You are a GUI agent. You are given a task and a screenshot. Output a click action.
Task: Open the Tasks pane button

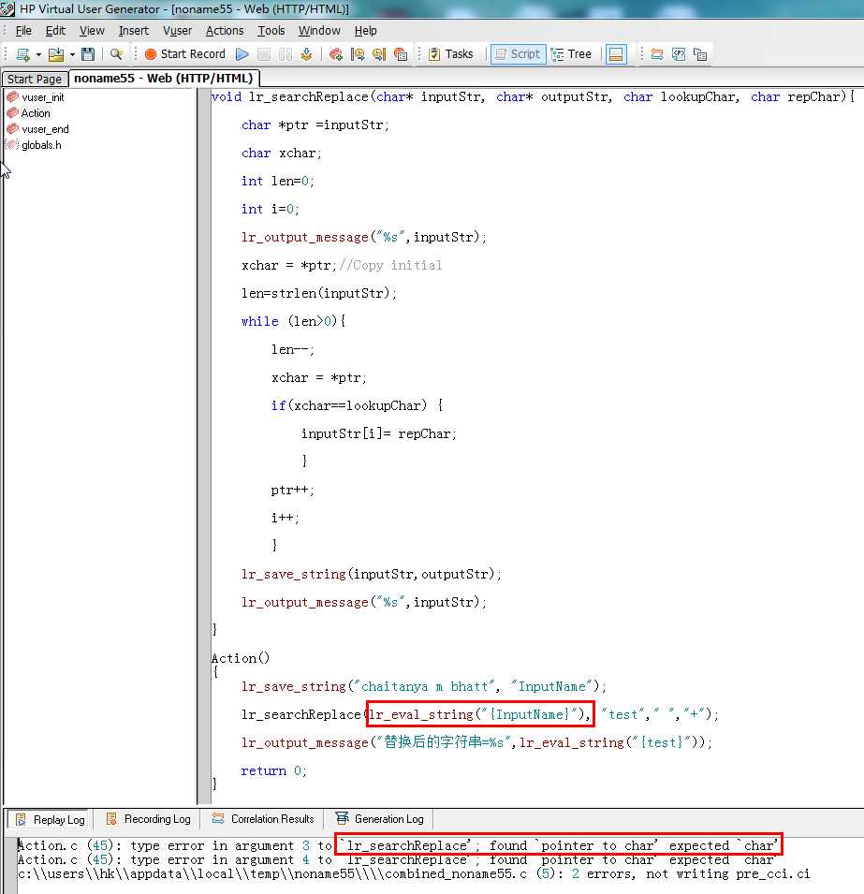click(x=450, y=54)
